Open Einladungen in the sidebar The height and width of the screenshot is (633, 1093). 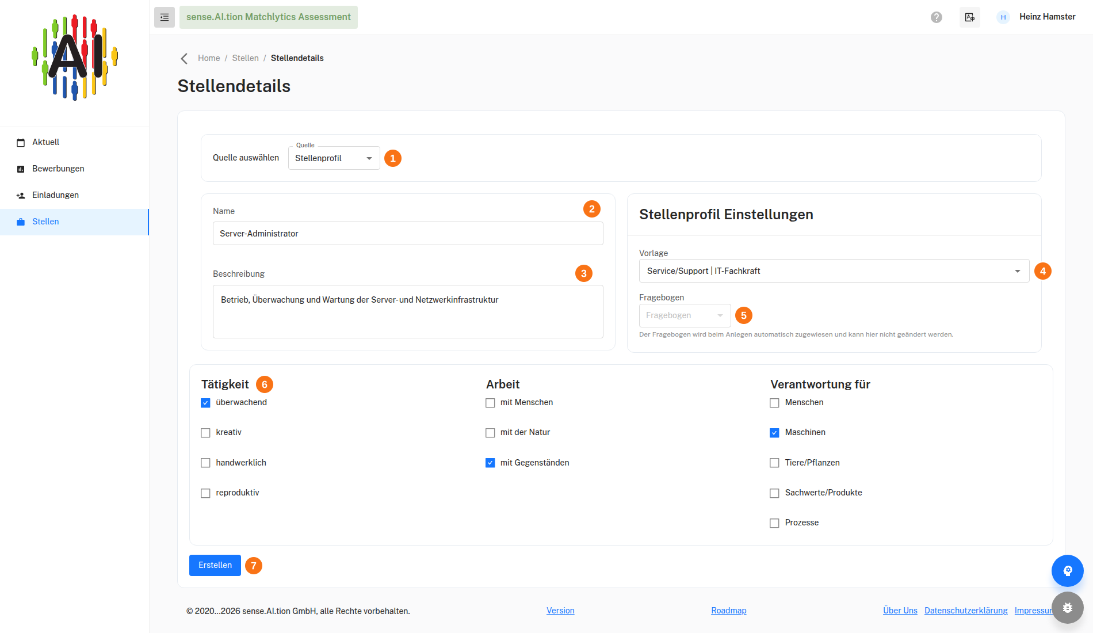coord(75,195)
